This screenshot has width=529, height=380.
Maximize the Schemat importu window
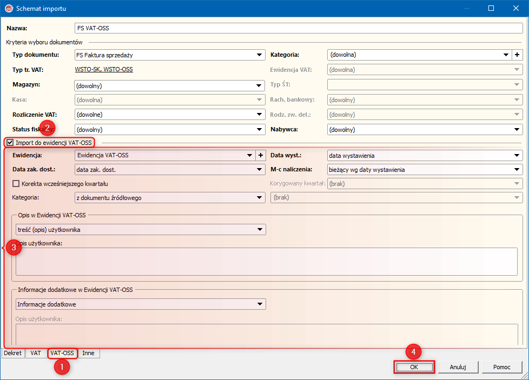point(491,8)
